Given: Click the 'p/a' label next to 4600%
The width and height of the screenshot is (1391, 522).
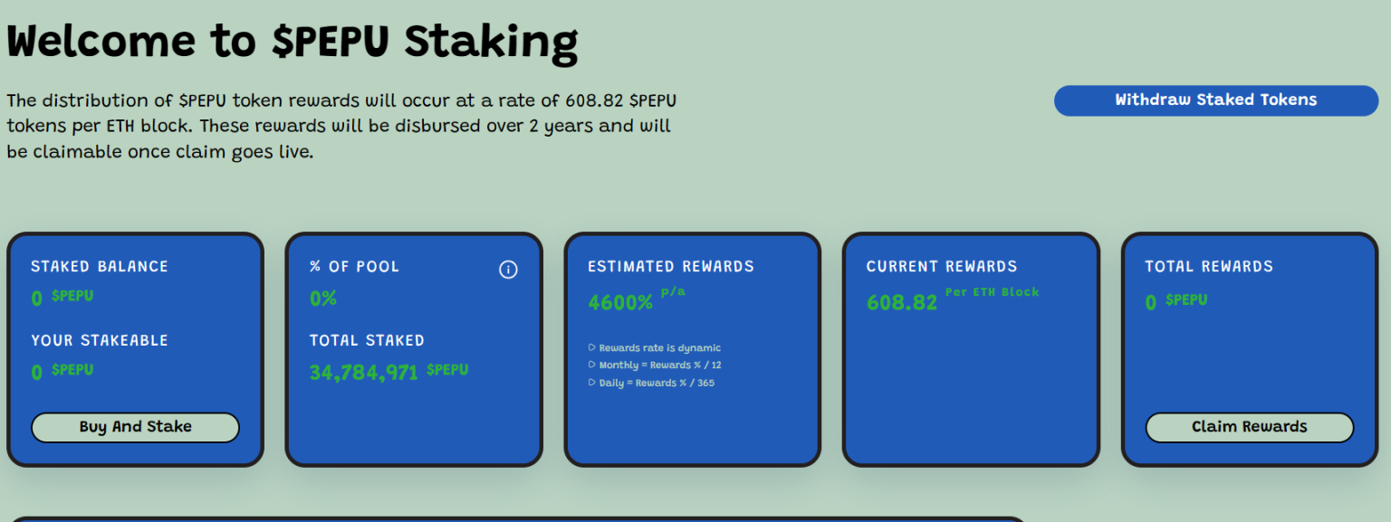Looking at the screenshot, I should pos(673,292).
